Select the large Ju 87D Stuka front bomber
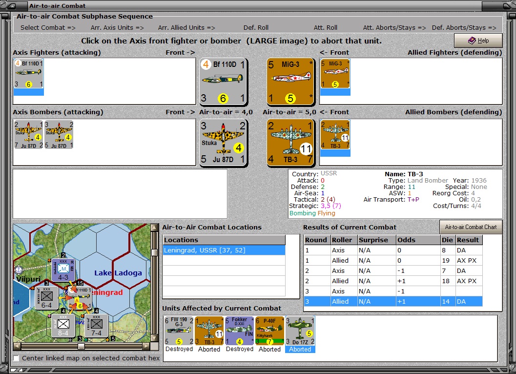 [223, 142]
